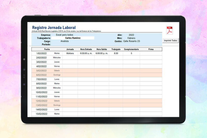The image size is (207, 138).
Task: Click the Fecha column header
Action: (x=47, y=49)
